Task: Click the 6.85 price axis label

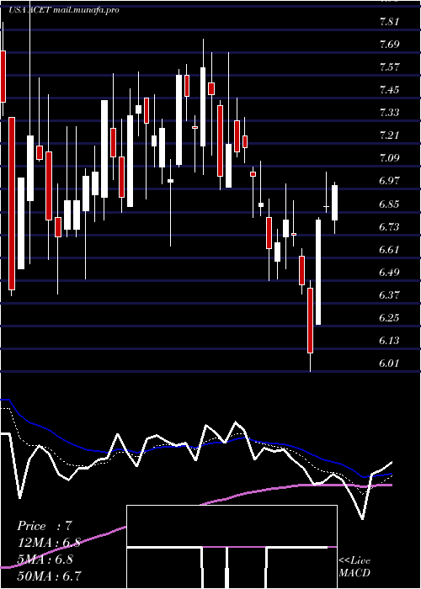Action: click(389, 204)
